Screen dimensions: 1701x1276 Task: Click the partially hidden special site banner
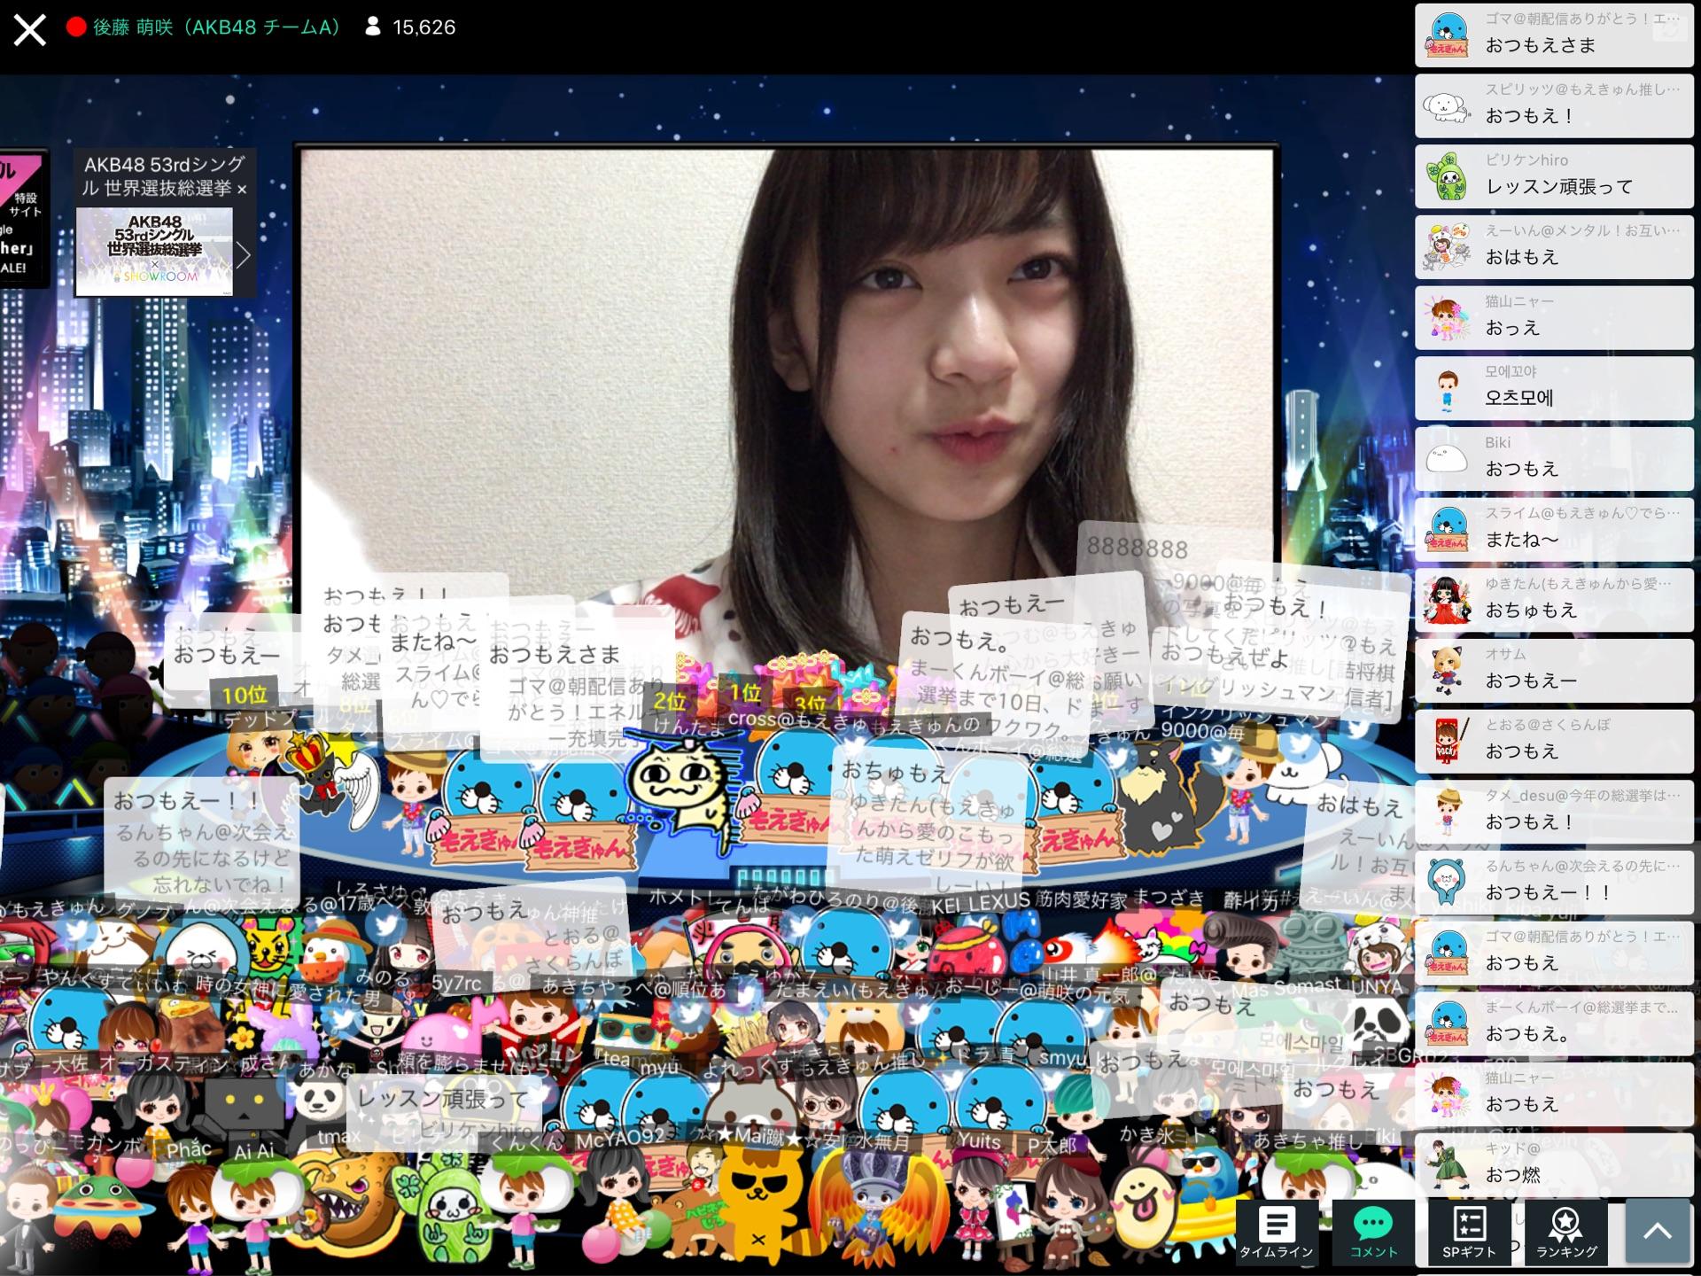22,217
